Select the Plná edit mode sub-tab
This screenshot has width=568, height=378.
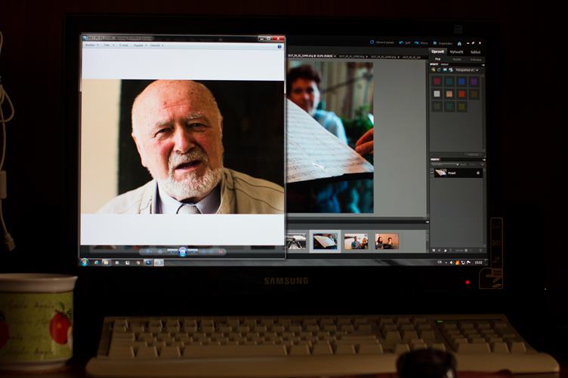[x=437, y=59]
